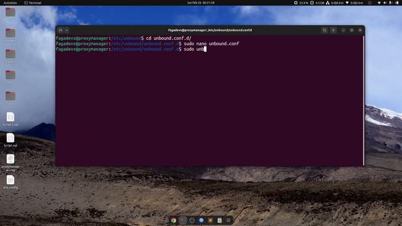Select the dns.config file on desktop
Image resolution: width=402 pixels, height=226 pixels.
10,182
